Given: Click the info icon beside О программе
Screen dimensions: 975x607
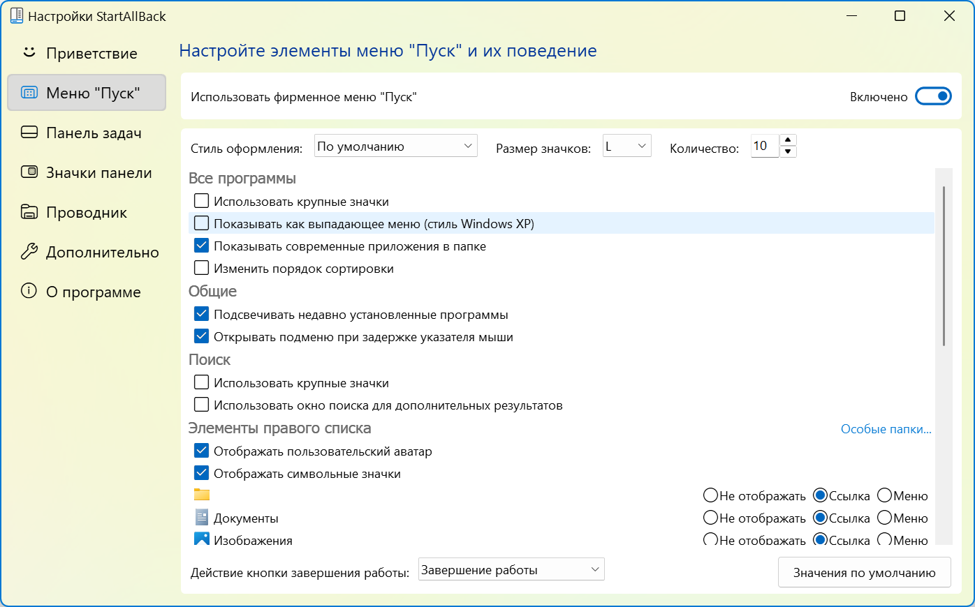Looking at the screenshot, I should point(29,292).
